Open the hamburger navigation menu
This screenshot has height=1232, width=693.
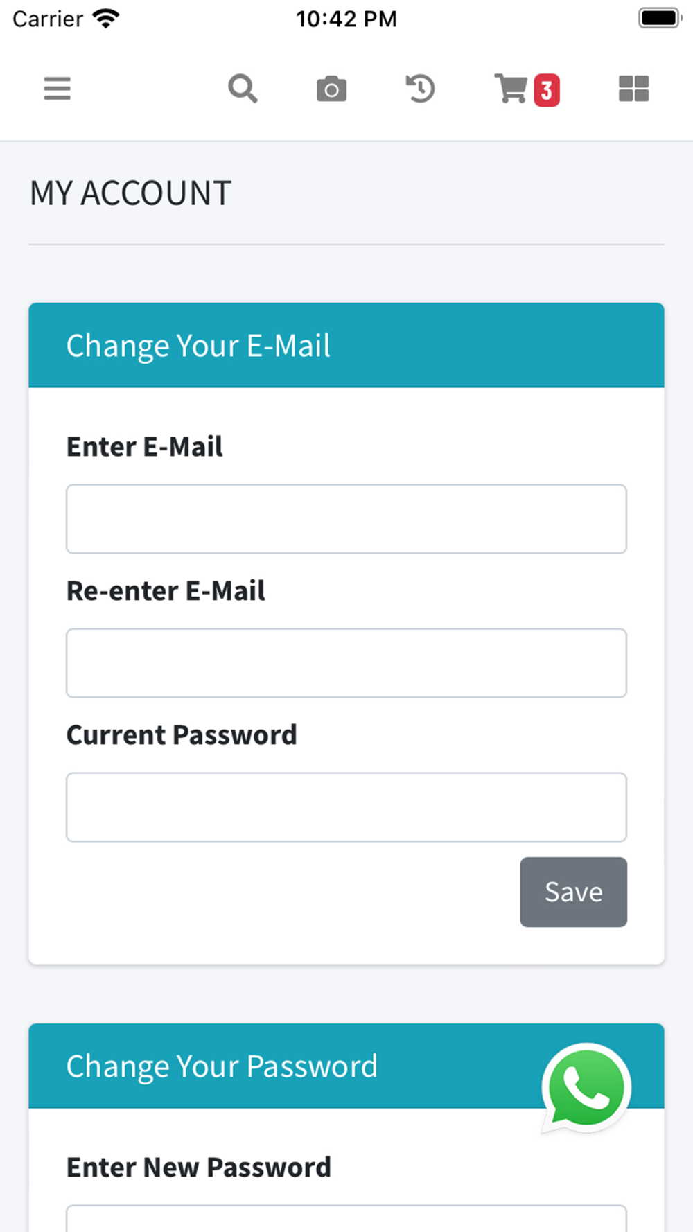click(57, 89)
